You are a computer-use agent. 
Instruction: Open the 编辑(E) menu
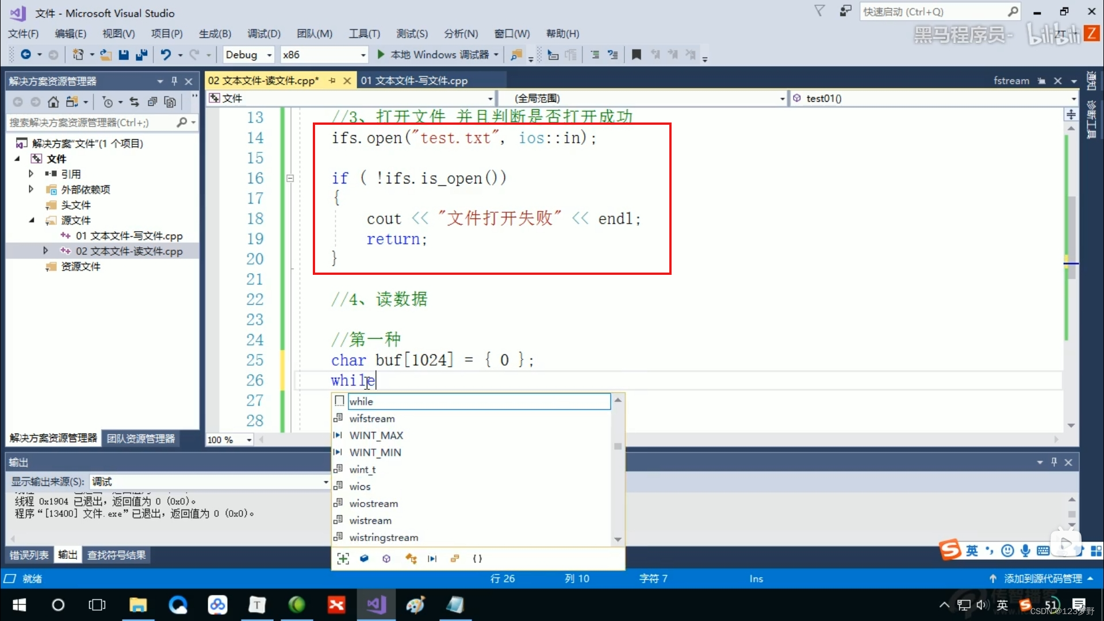(x=71, y=34)
